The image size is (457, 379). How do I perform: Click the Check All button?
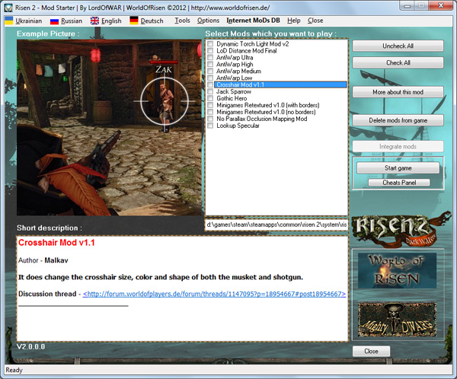(398, 62)
